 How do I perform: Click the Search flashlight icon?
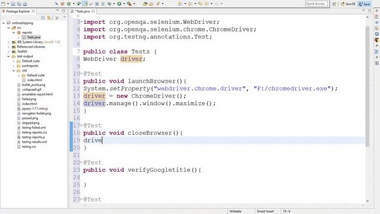point(158,4)
